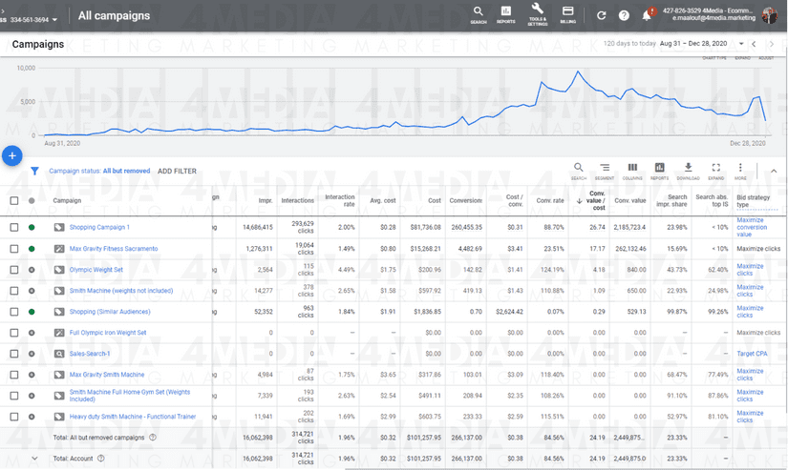The width and height of the screenshot is (788, 470).
Task: Open status dropdown for Sales-Search-1
Action: pyautogui.click(x=32, y=354)
